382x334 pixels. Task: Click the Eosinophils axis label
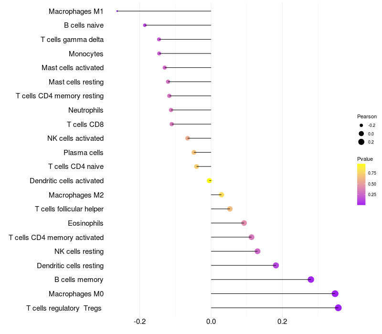click(x=85, y=223)
